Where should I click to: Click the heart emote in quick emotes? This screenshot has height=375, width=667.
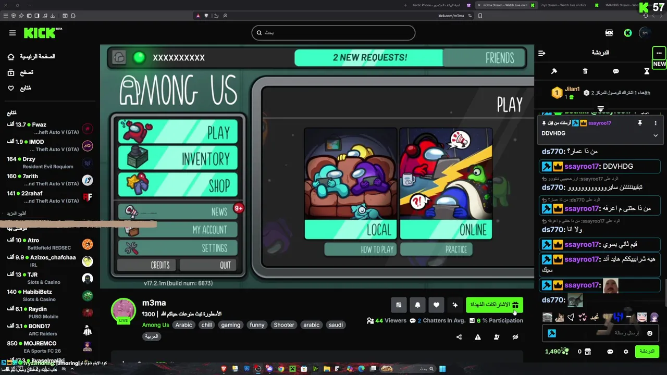(x=571, y=317)
